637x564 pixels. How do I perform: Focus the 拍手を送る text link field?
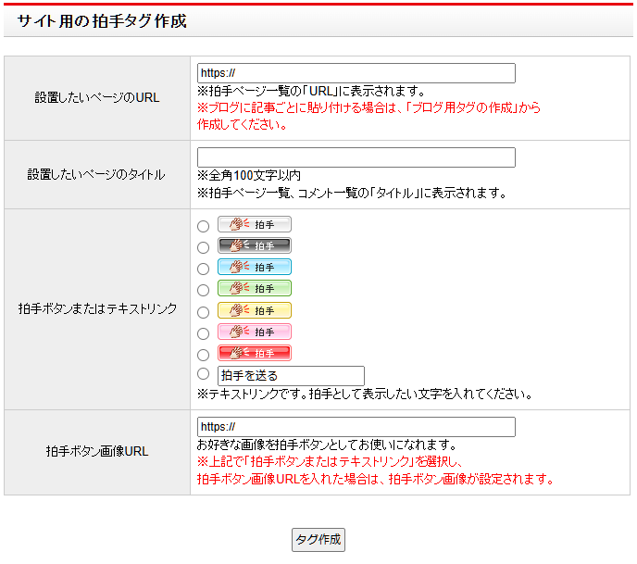tap(291, 376)
